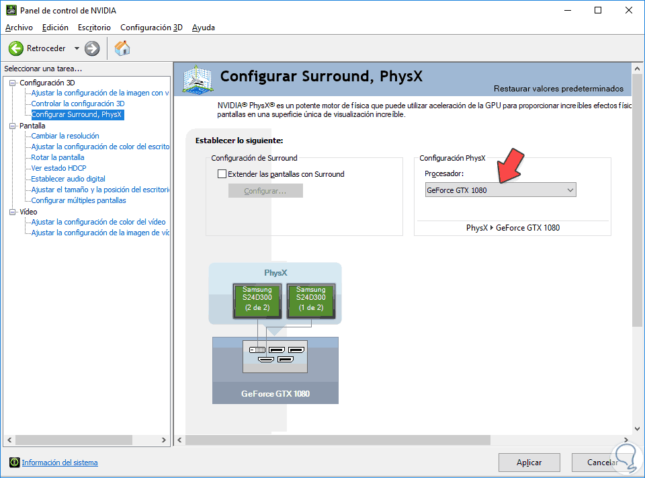This screenshot has width=645, height=478.
Task: Click the NVIDIA system information icon
Action: click(14, 463)
